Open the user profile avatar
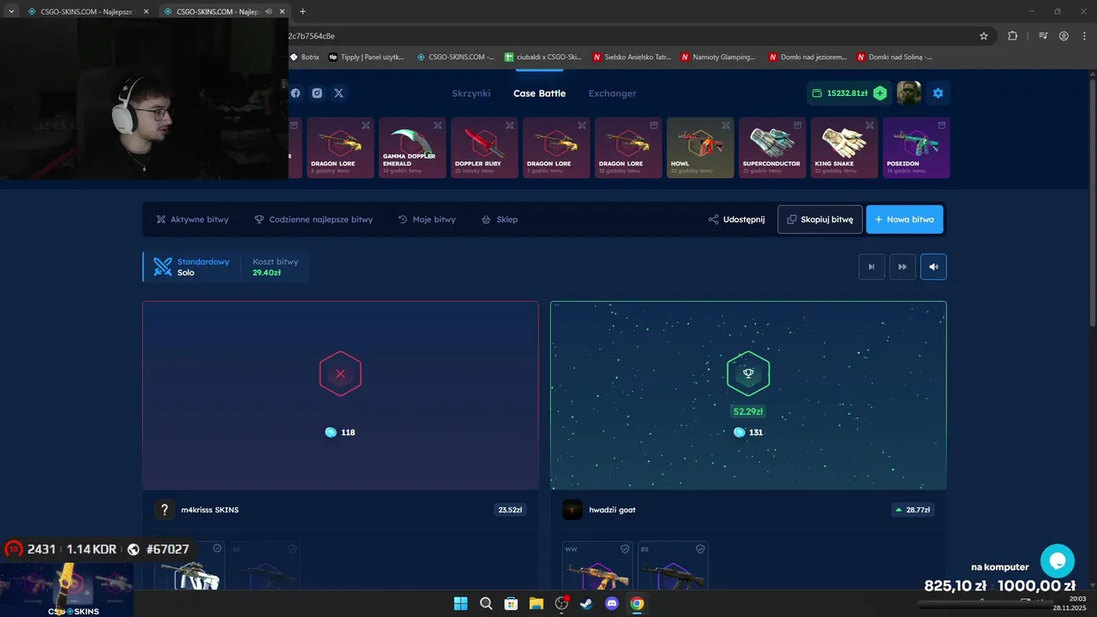Image resolution: width=1097 pixels, height=617 pixels. (908, 93)
